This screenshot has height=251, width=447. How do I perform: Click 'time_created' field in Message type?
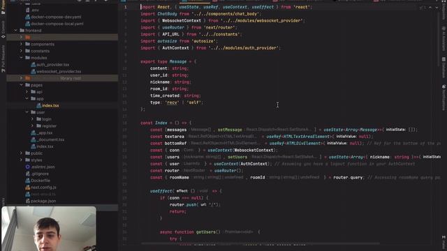click(165, 96)
